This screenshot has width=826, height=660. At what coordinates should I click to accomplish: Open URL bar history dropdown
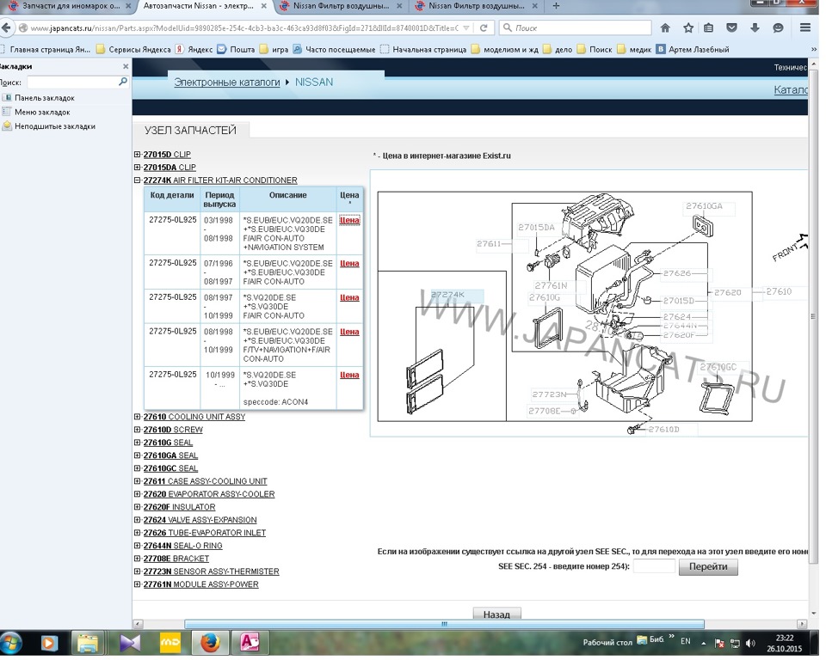(466, 27)
